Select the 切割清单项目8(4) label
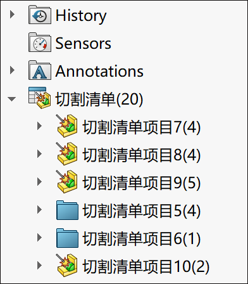248x284 pixels. 142,155
